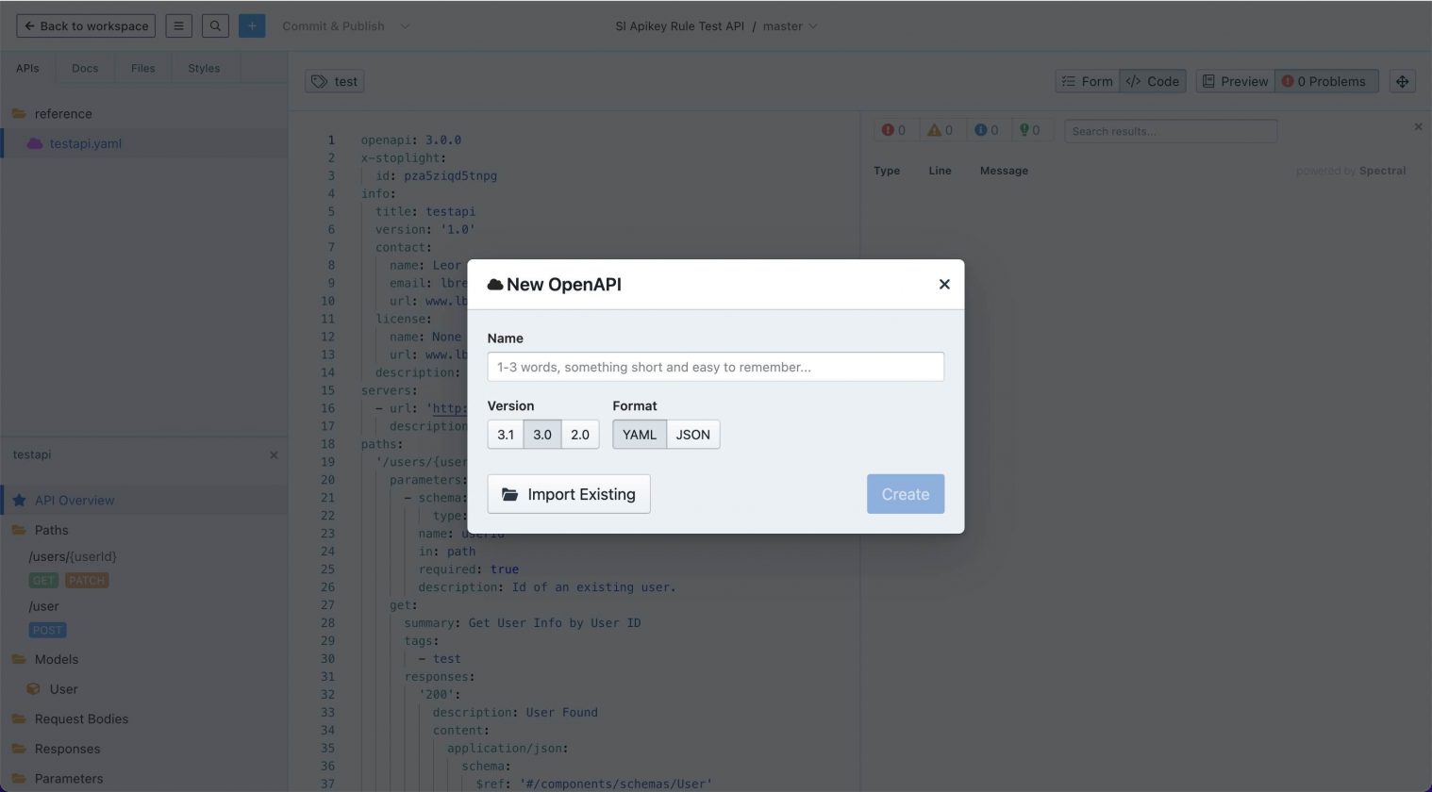
Task: Select OpenAPI version 2.0
Action: [579, 434]
